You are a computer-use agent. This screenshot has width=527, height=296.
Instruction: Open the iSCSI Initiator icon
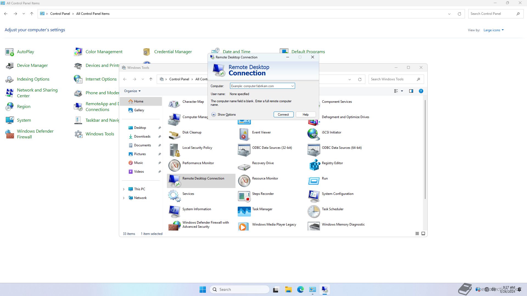(x=314, y=134)
